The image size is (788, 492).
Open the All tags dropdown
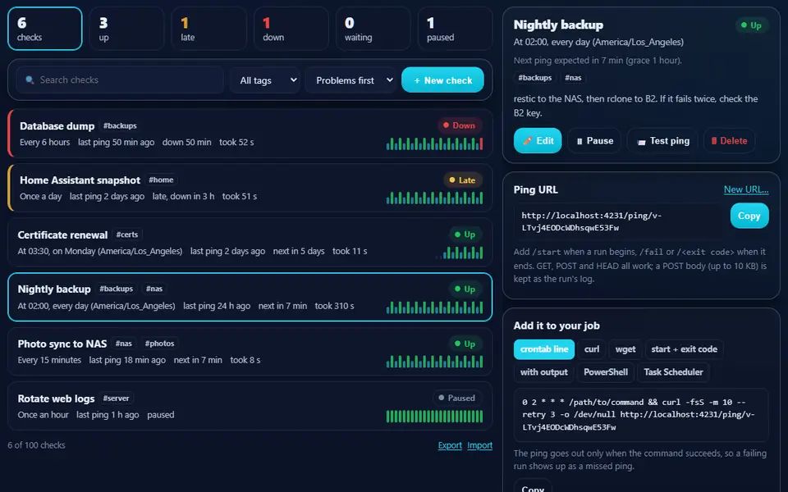pos(265,80)
